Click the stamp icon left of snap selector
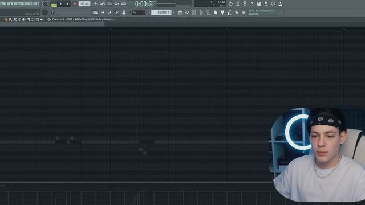This screenshot has width=365, height=205. (x=124, y=13)
